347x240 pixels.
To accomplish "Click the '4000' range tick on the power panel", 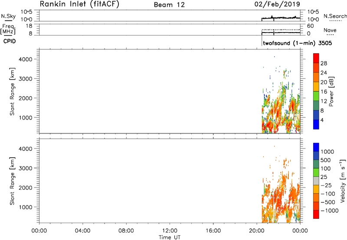I will coord(26,59).
